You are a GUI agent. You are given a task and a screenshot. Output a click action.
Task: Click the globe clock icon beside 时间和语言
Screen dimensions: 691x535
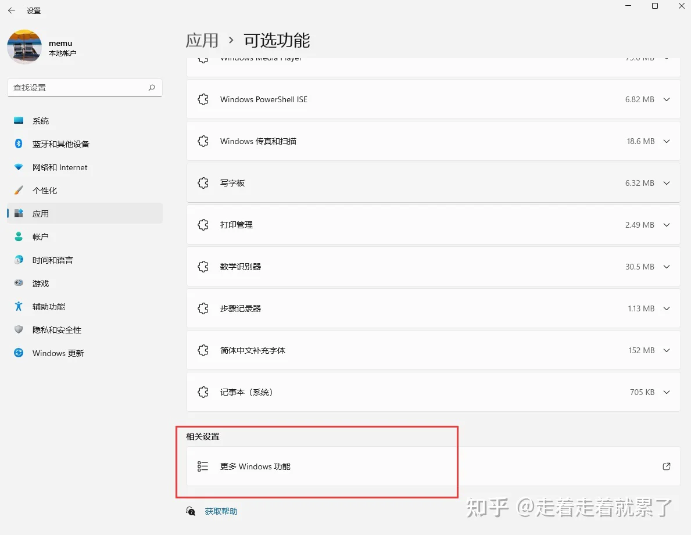19,260
